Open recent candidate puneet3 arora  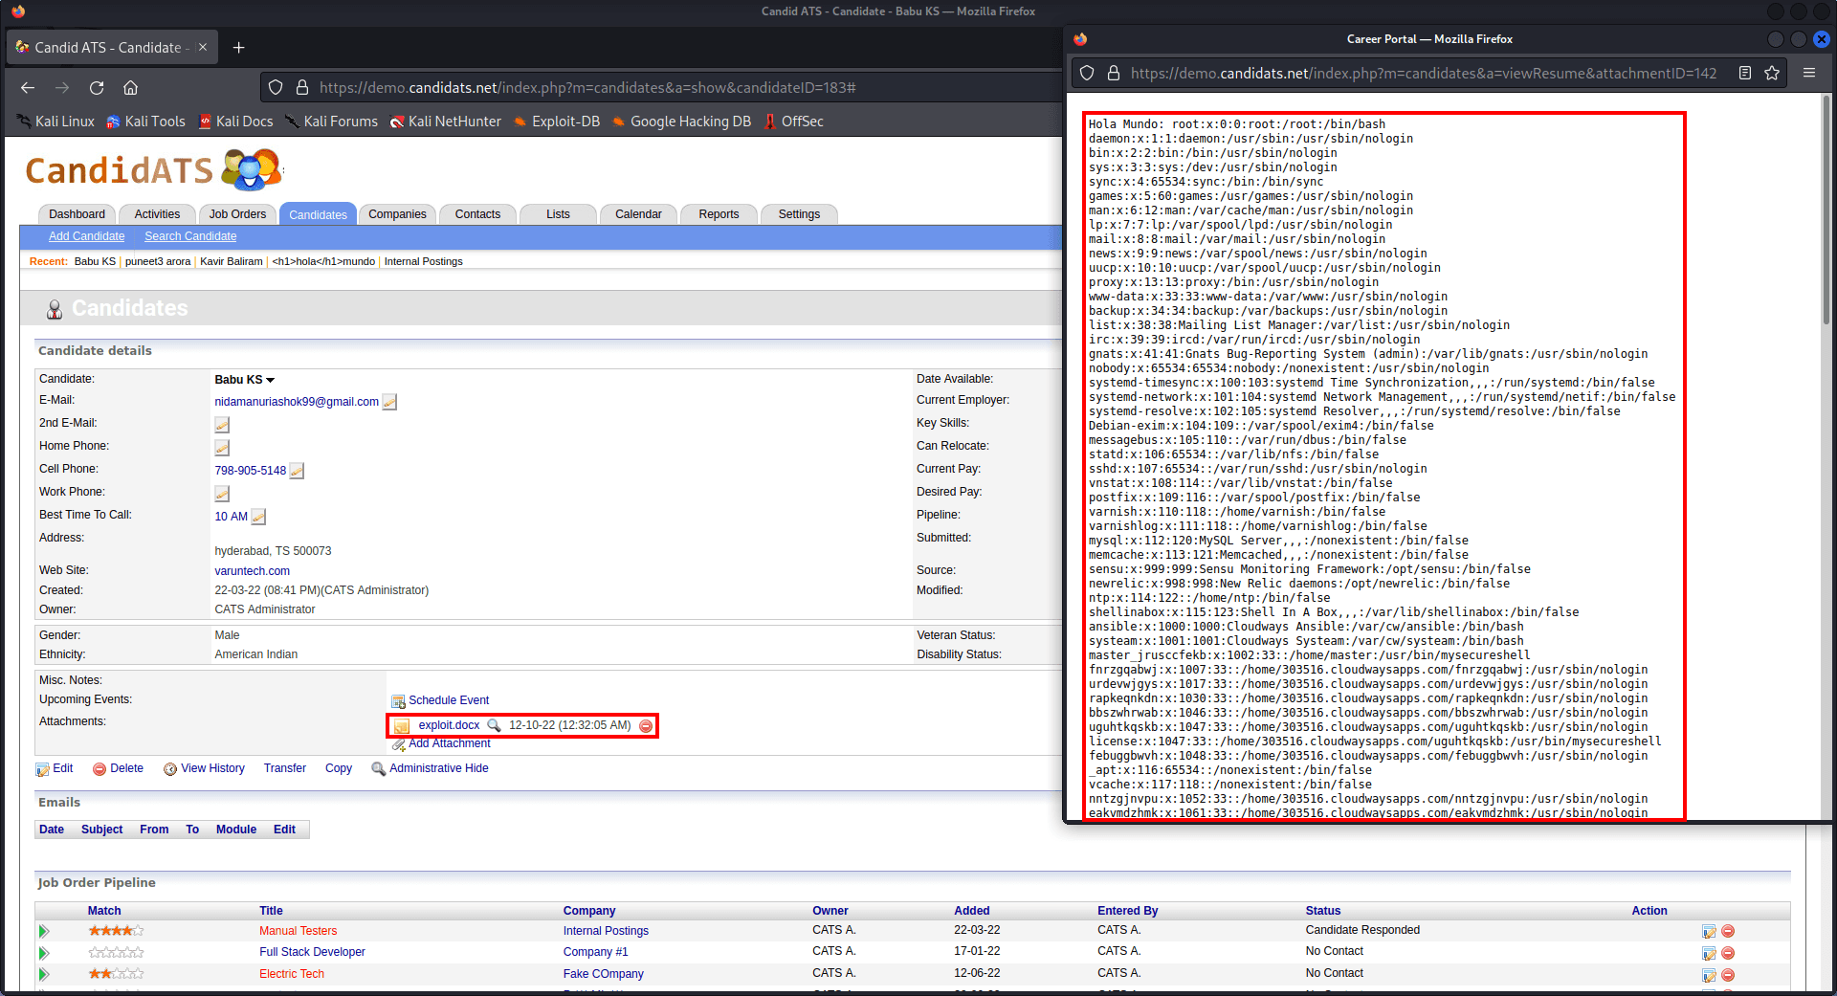[158, 261]
